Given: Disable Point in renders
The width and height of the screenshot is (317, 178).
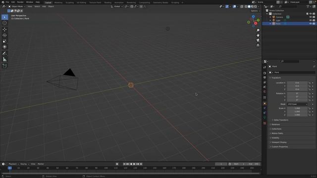Looking at the screenshot, I should click(x=314, y=24).
